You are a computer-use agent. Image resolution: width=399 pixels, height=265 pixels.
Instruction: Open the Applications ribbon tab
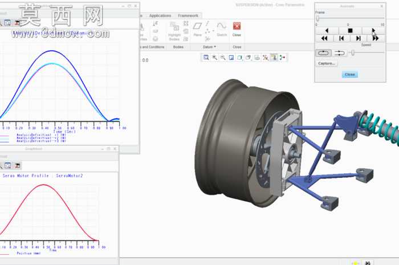(x=160, y=15)
